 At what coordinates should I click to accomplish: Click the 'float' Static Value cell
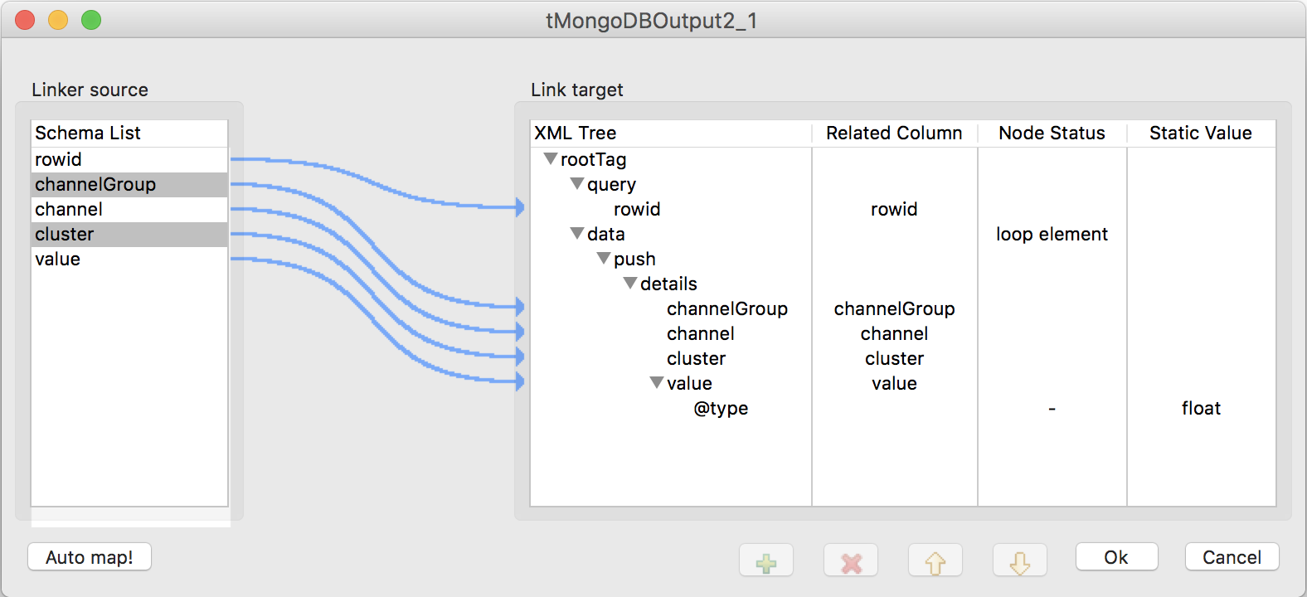click(x=1201, y=408)
